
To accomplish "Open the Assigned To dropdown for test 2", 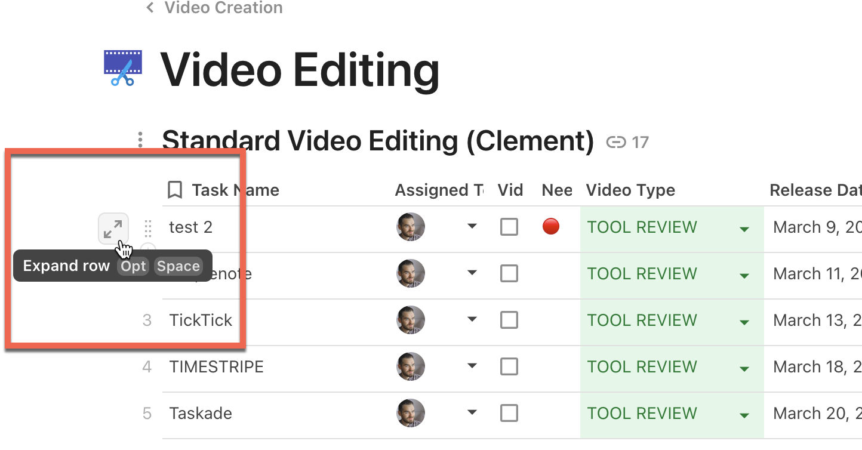I will (x=472, y=226).
